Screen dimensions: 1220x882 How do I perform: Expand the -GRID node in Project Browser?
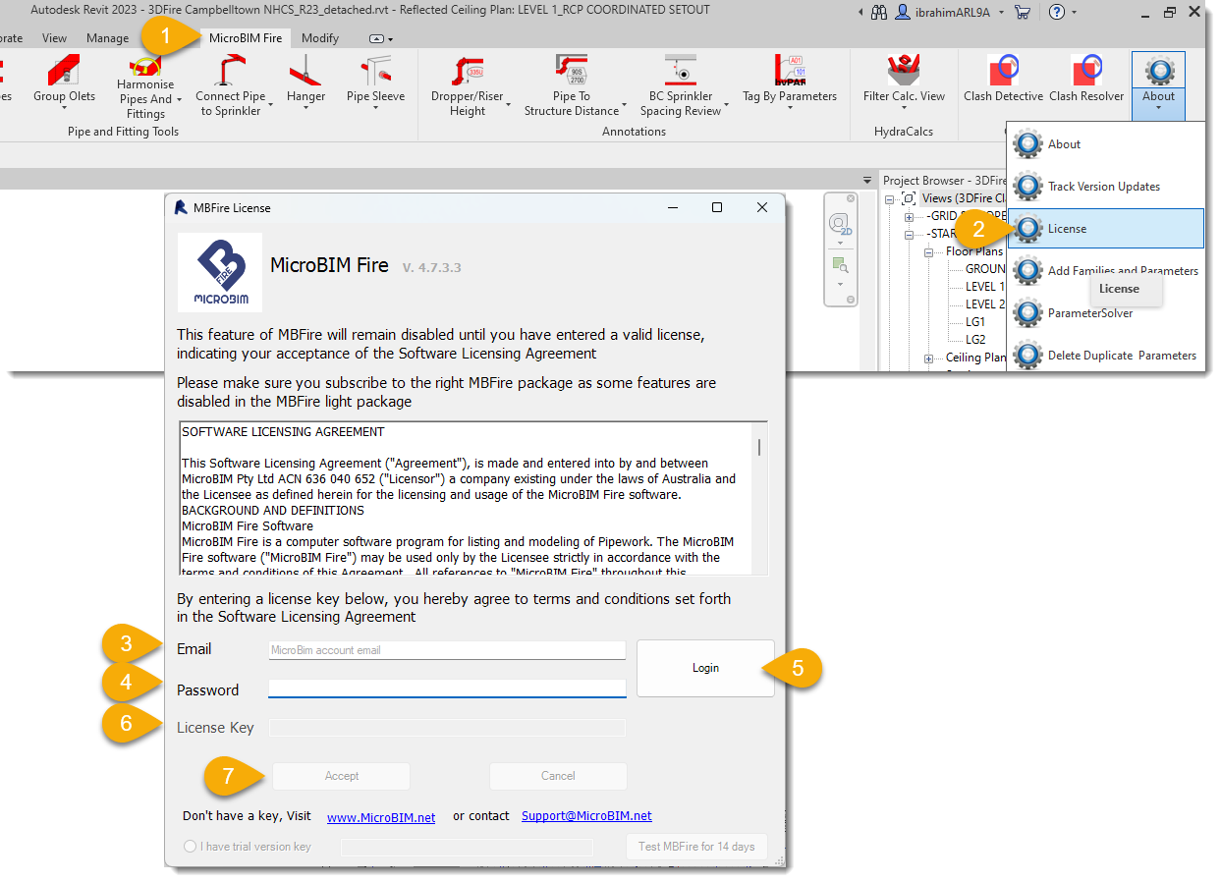point(909,216)
